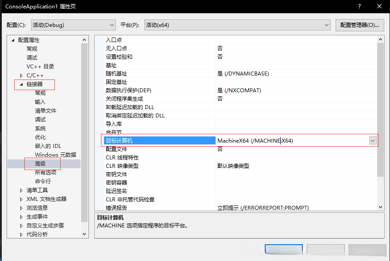Viewport: 390px width, 261px height.
Task: Click the property grid scroll-up arrow
Action: (x=380, y=39)
